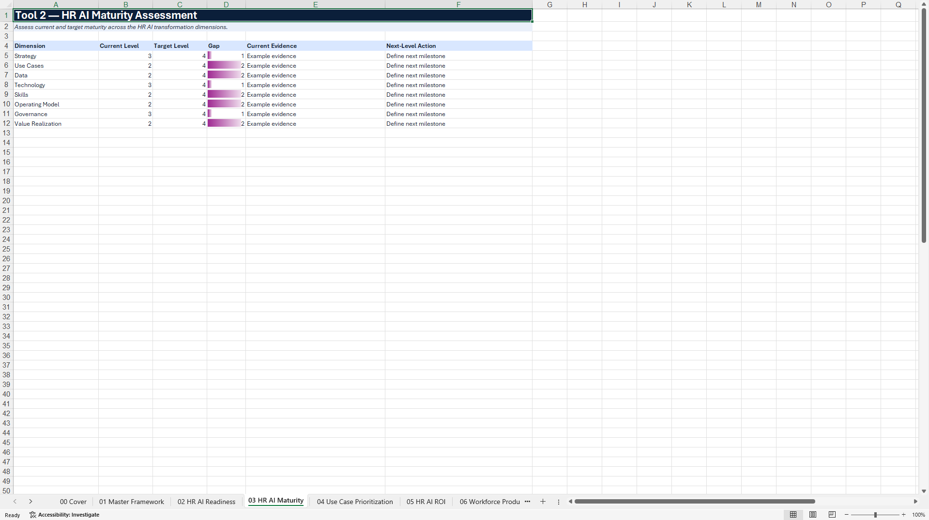Navigate to next sheet tabs arrow

(x=30, y=502)
